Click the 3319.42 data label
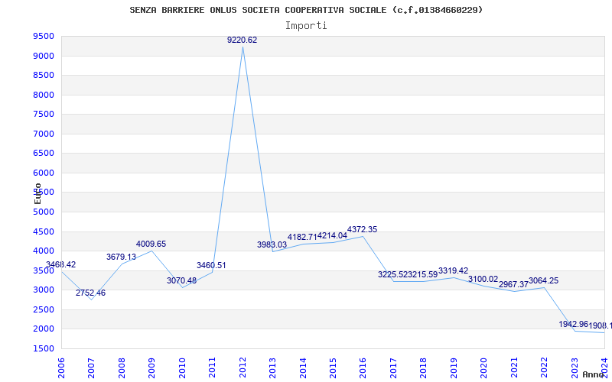 pos(453,271)
